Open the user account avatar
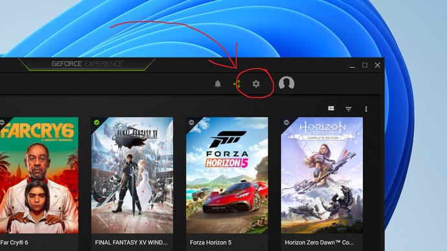447x251 pixels. (286, 83)
